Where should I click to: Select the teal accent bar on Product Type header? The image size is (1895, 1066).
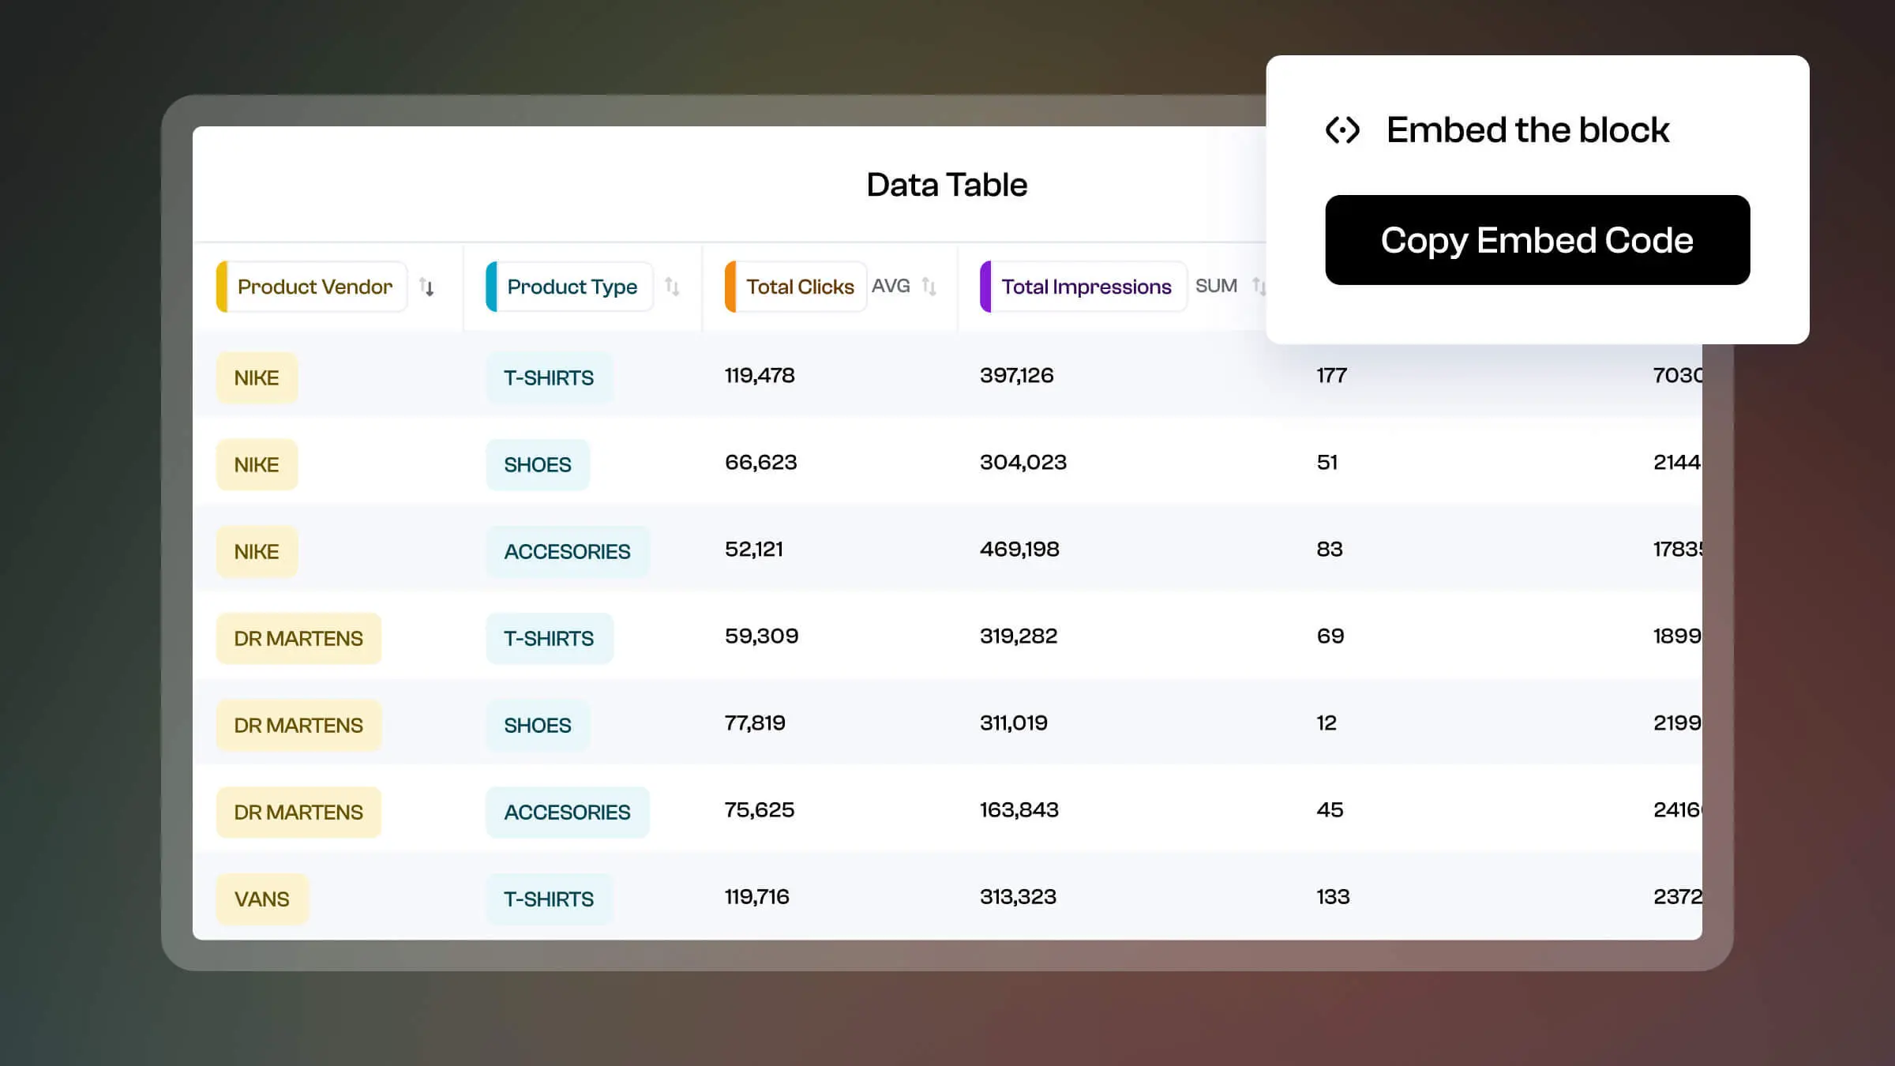point(491,286)
